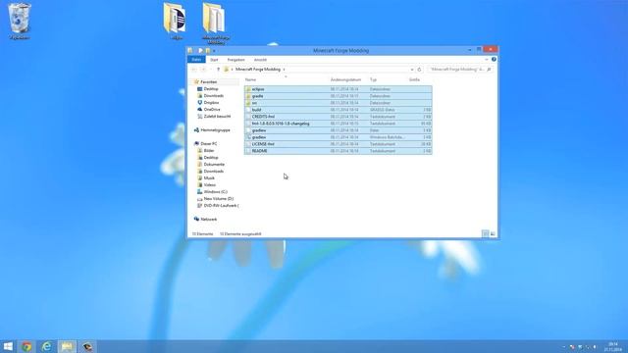Open the recent locations dropdown arrow

click(x=211, y=70)
